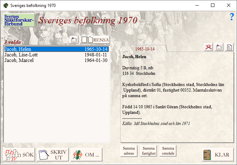Open the OM ... about dialog
Screen dimensions: 237x165
tap(87, 155)
